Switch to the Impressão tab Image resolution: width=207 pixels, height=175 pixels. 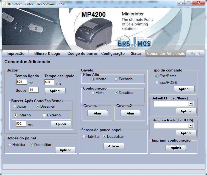click(15, 53)
